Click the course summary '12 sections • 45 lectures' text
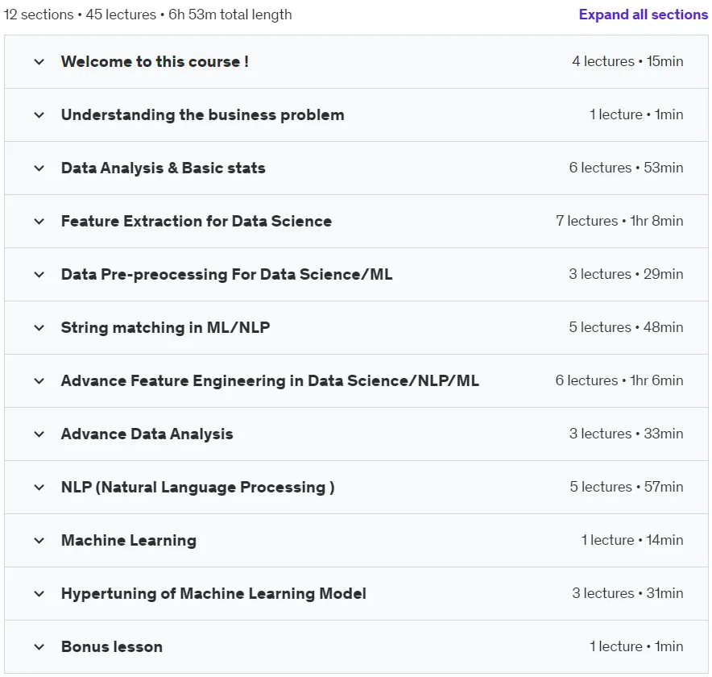 pyautogui.click(x=80, y=15)
